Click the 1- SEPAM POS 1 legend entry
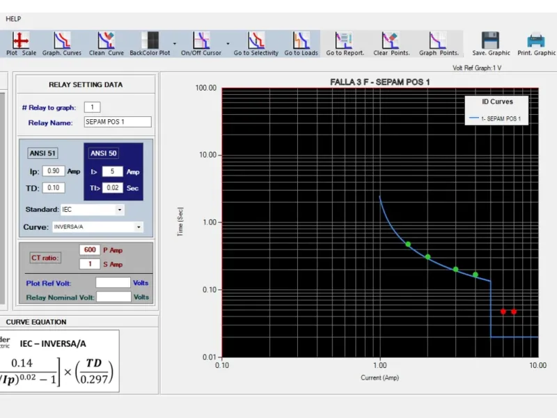The width and height of the screenshot is (557, 418). (x=496, y=118)
